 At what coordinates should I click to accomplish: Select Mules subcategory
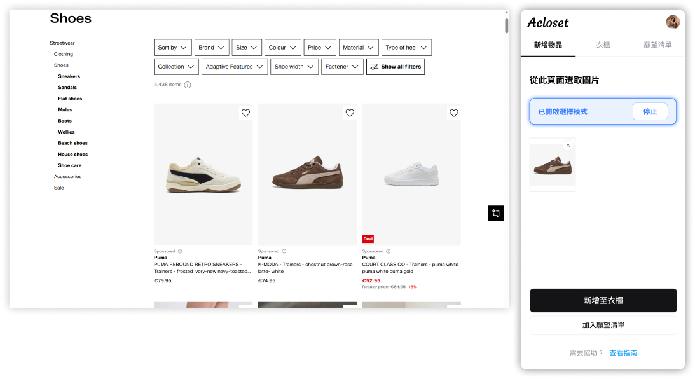65,109
